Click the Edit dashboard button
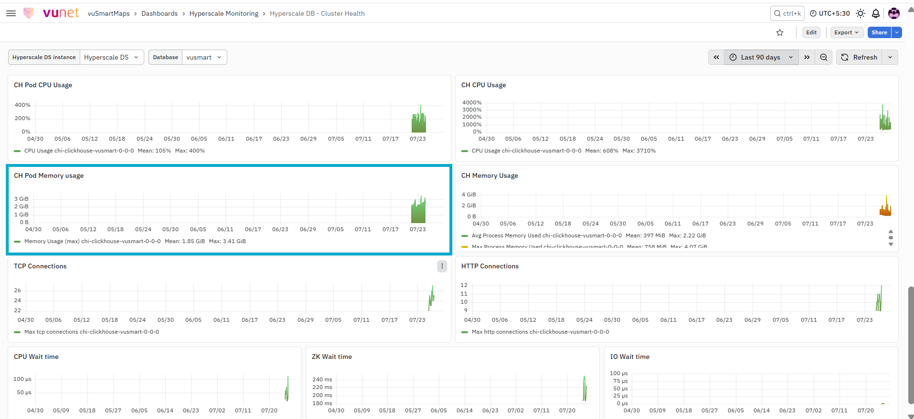 pos(811,32)
